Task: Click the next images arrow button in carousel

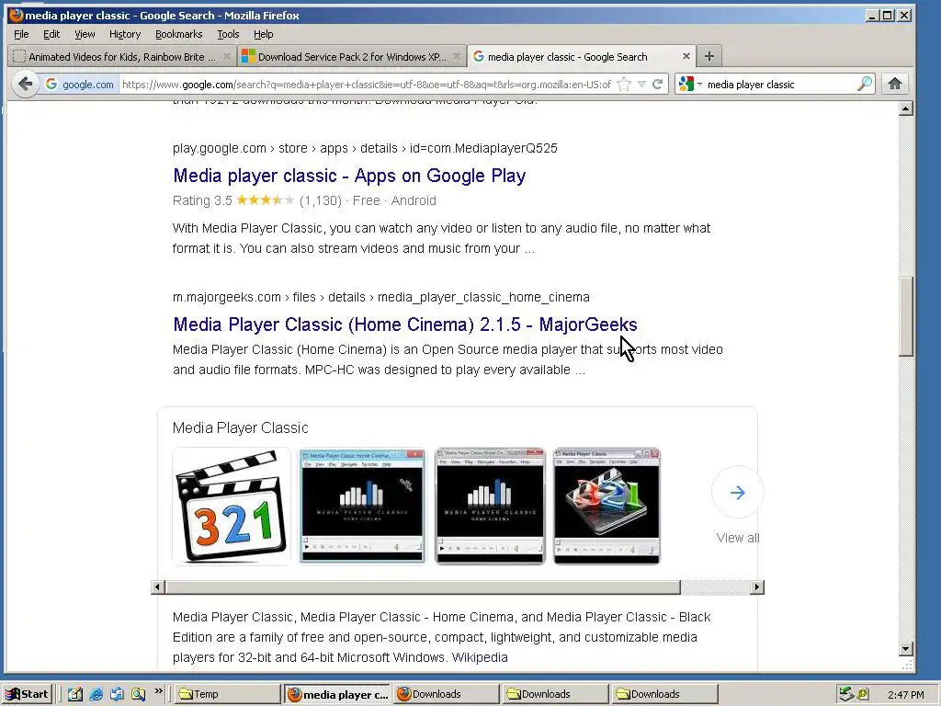Action: click(738, 493)
